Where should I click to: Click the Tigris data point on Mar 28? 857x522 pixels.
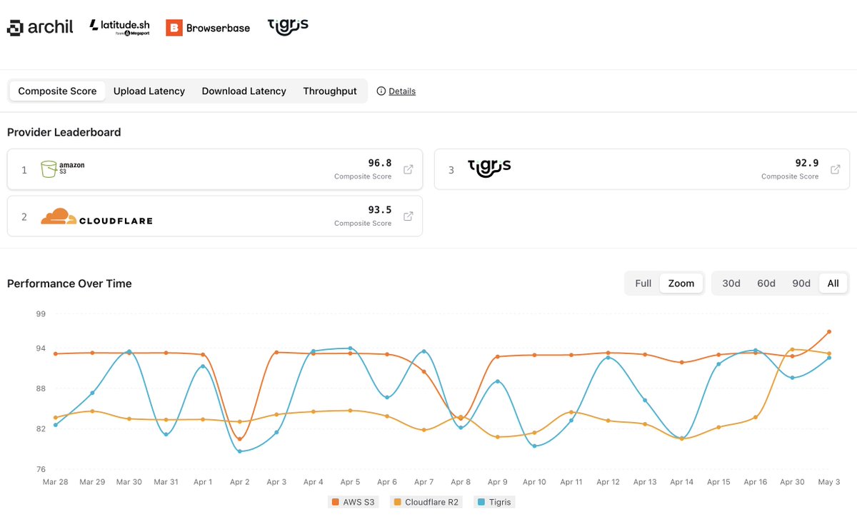point(56,425)
